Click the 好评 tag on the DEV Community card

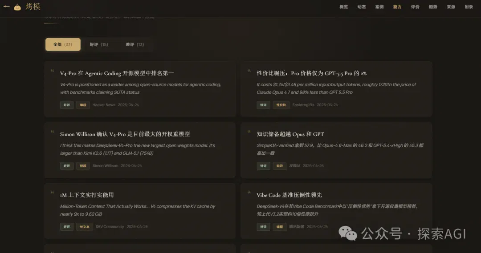pos(66,227)
